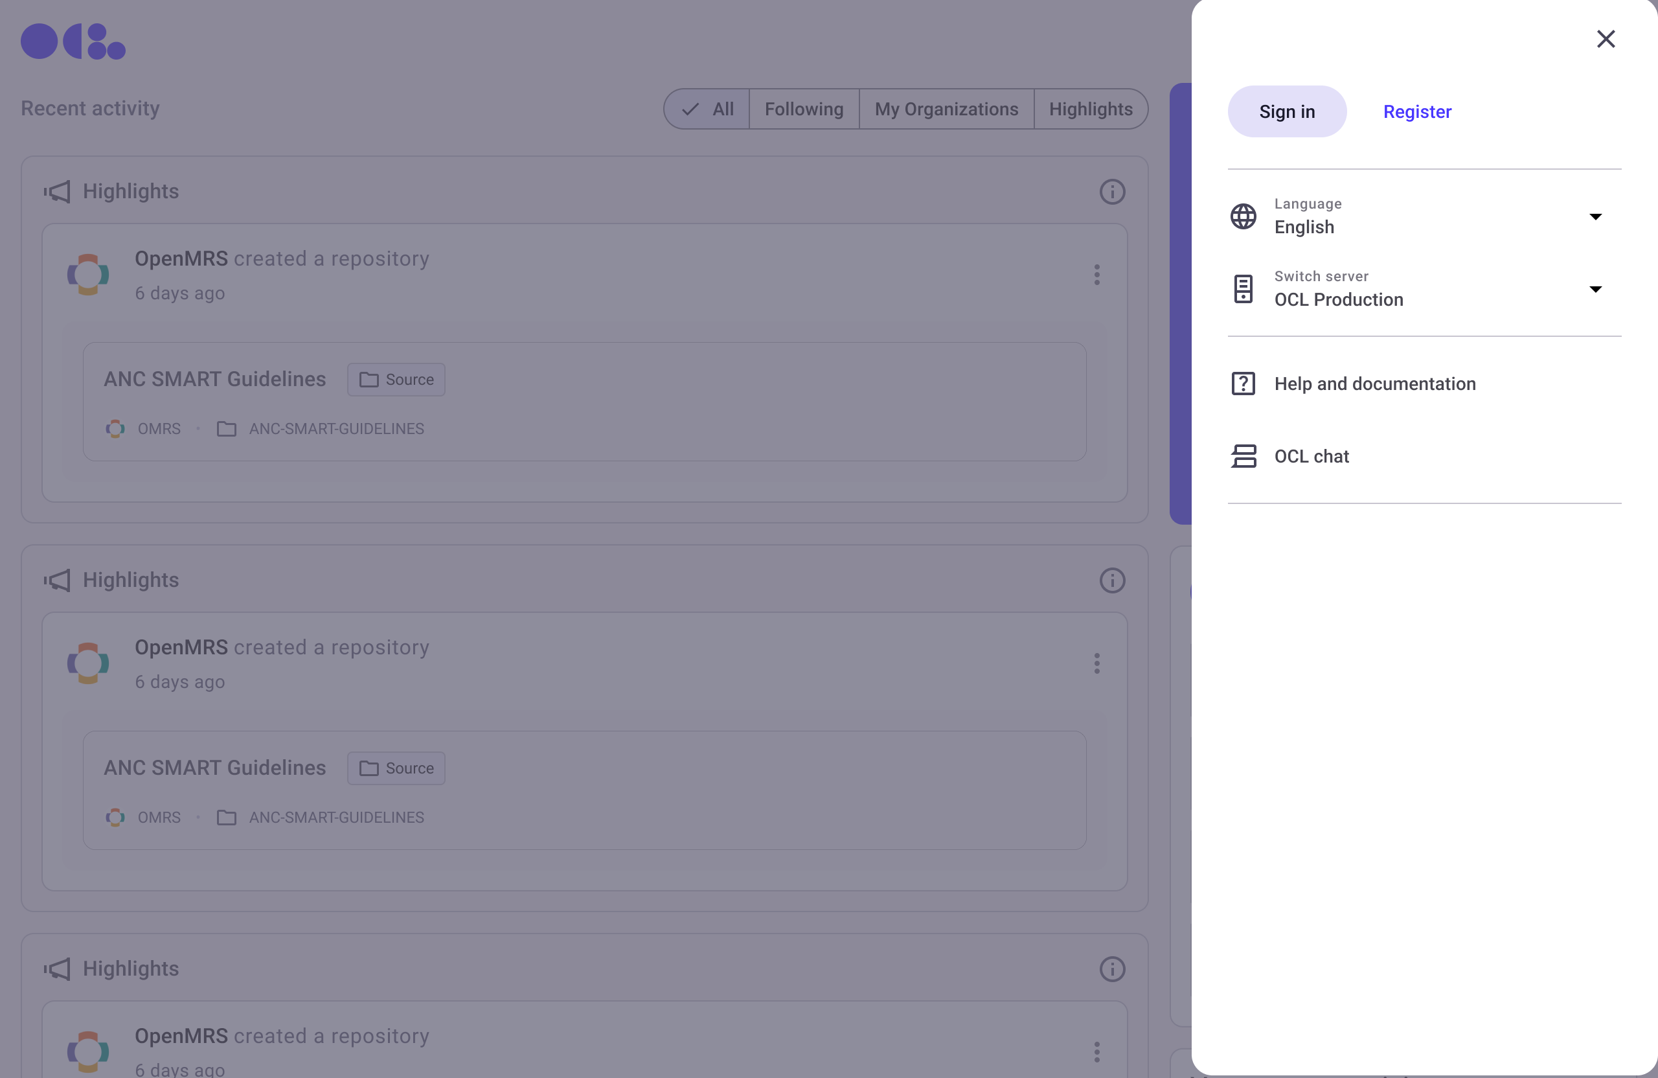Expand the Switch server dropdown arrow

[x=1595, y=289]
